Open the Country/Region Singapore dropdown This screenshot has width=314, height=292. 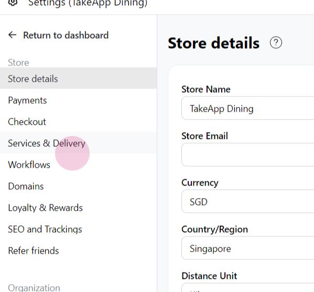248,248
